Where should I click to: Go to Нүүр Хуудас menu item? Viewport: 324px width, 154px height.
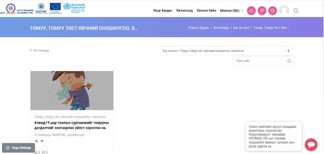coord(163,11)
